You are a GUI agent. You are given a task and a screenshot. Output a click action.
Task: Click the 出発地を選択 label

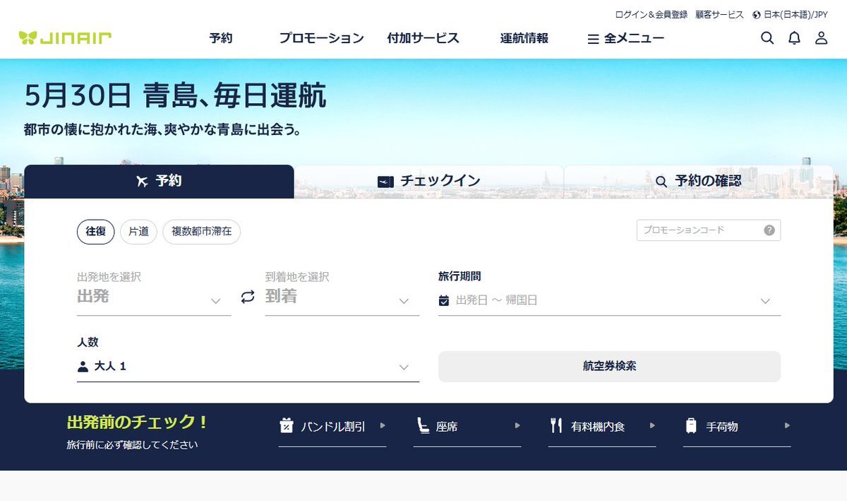[x=109, y=277]
